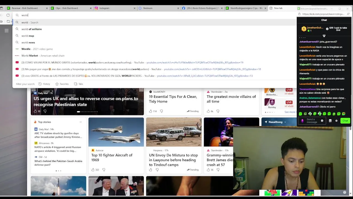353x199 pixels.
Task: Click the 'Gift 1 sub to take 2nd' prompt
Action: 336,29
